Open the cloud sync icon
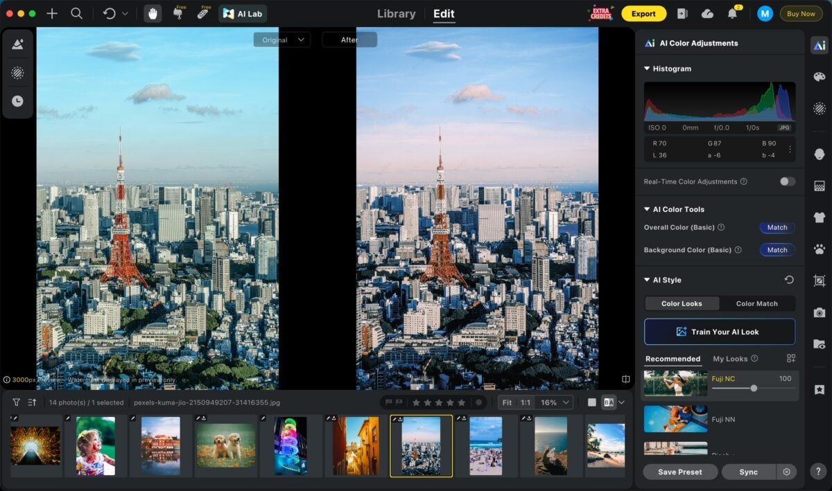Image resolution: width=832 pixels, height=491 pixels. [707, 13]
